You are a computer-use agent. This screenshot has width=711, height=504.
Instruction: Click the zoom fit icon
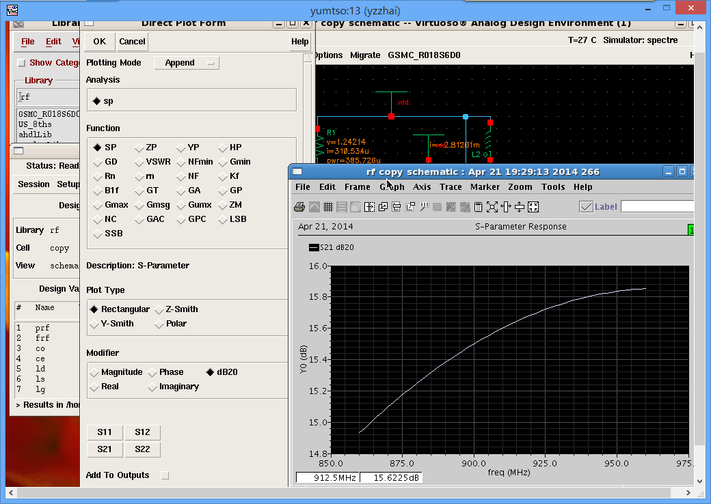492,207
